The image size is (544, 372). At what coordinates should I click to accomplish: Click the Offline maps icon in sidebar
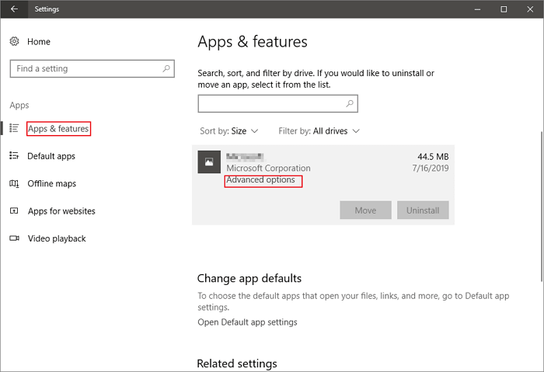[x=14, y=183]
